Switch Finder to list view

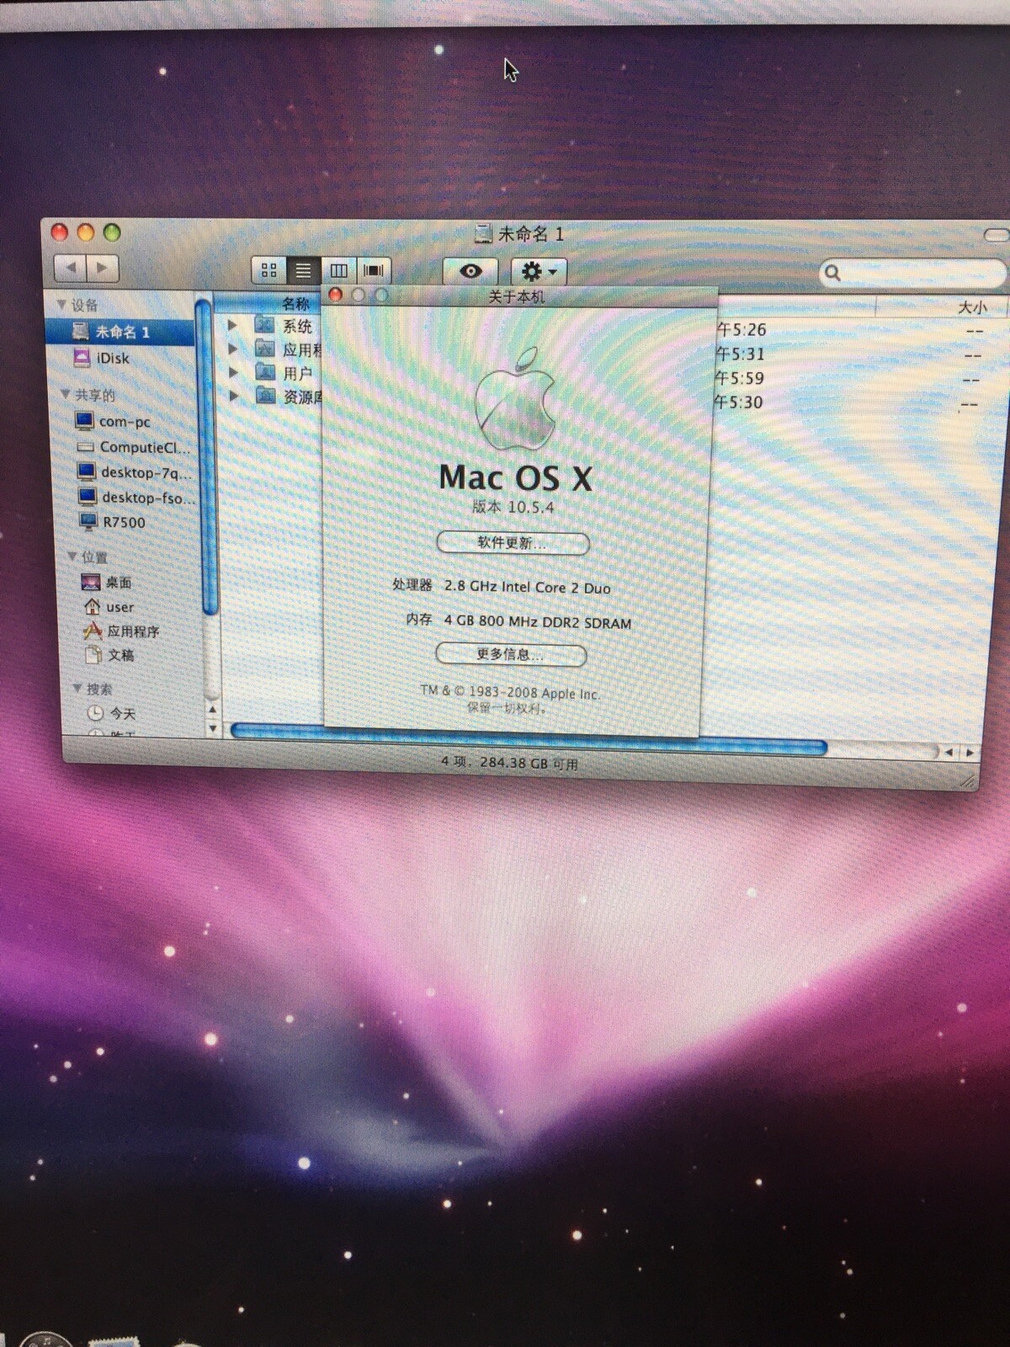pyautogui.click(x=303, y=270)
